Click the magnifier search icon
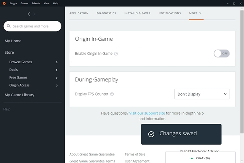The height and width of the screenshot is (163, 244). [x=9, y=26]
